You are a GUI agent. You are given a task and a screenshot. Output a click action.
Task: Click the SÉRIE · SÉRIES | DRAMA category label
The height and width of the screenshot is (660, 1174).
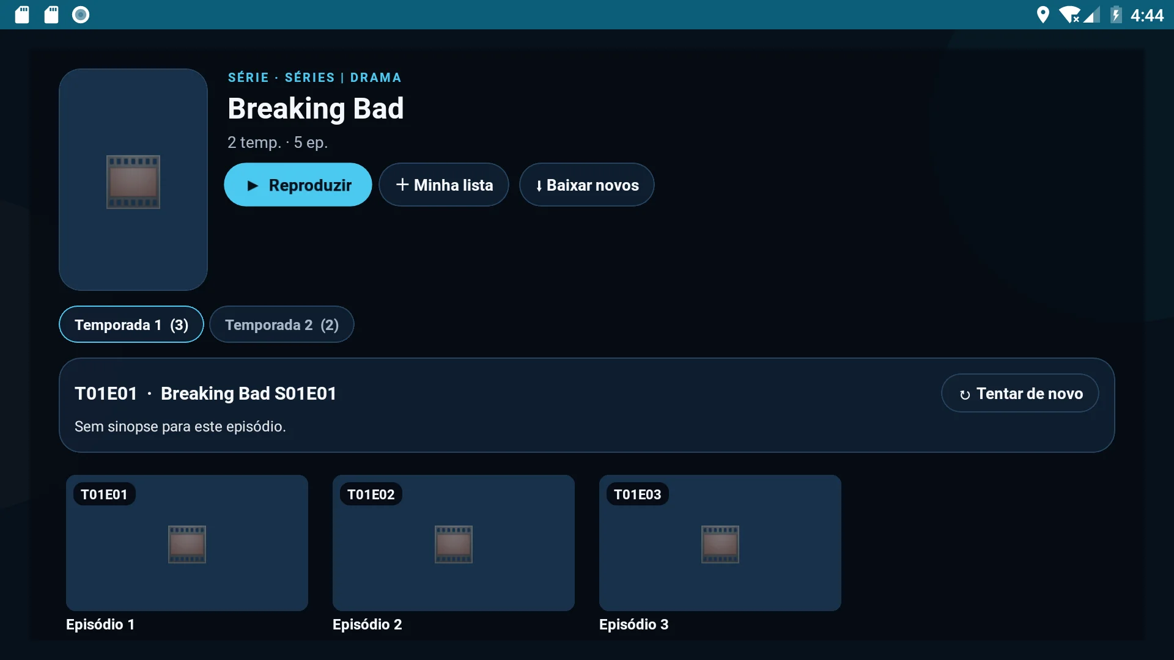point(315,78)
